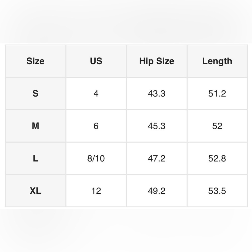Select length 53.5 cell
This screenshot has height=252, width=252.
tap(217, 191)
